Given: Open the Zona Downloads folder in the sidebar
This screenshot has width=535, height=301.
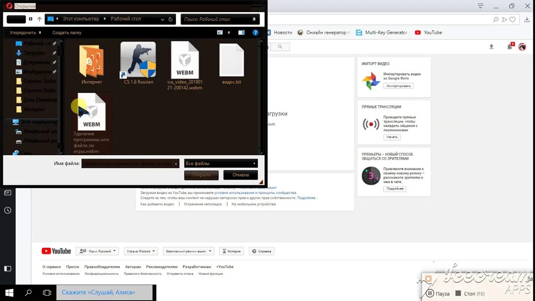Looking at the screenshot, I should (37, 100).
